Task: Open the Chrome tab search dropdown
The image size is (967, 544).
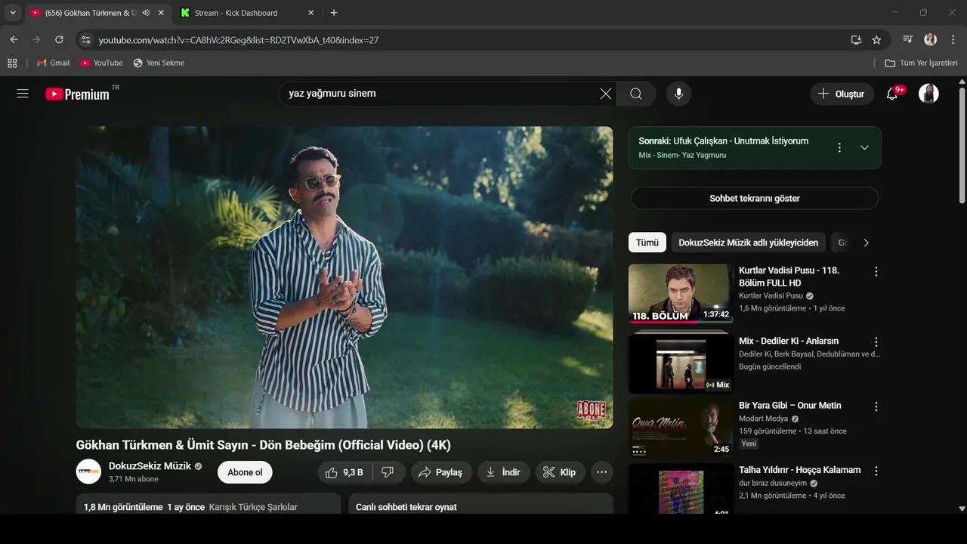Action: point(12,13)
